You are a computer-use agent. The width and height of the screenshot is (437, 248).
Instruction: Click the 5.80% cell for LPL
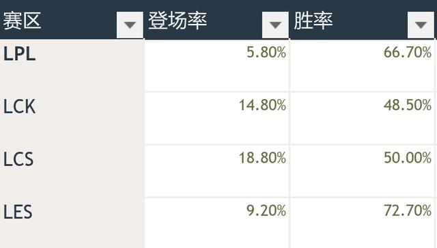217,66
